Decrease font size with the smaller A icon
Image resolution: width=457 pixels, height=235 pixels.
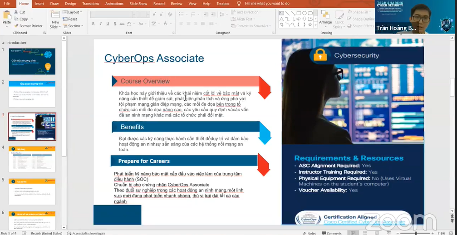point(161,14)
